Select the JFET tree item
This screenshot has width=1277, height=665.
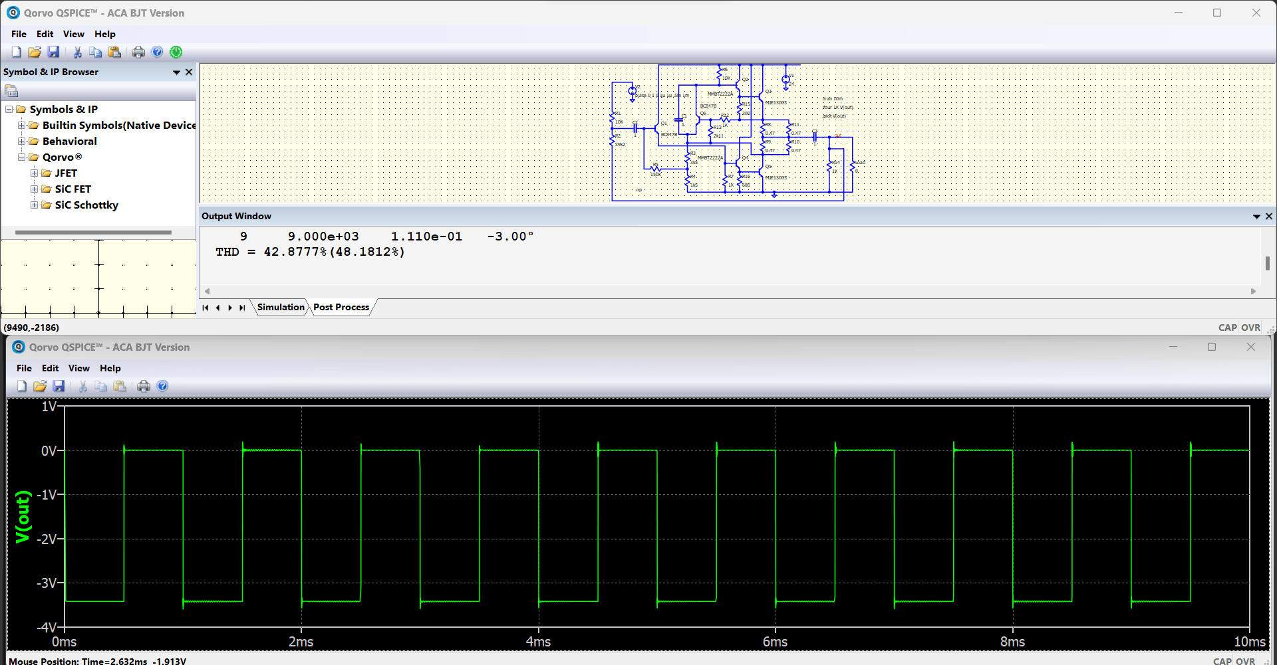[x=66, y=173]
